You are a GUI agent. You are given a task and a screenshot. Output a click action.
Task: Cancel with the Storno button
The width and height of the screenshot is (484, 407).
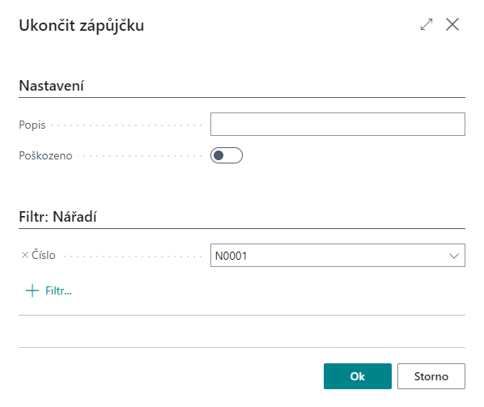(x=431, y=376)
